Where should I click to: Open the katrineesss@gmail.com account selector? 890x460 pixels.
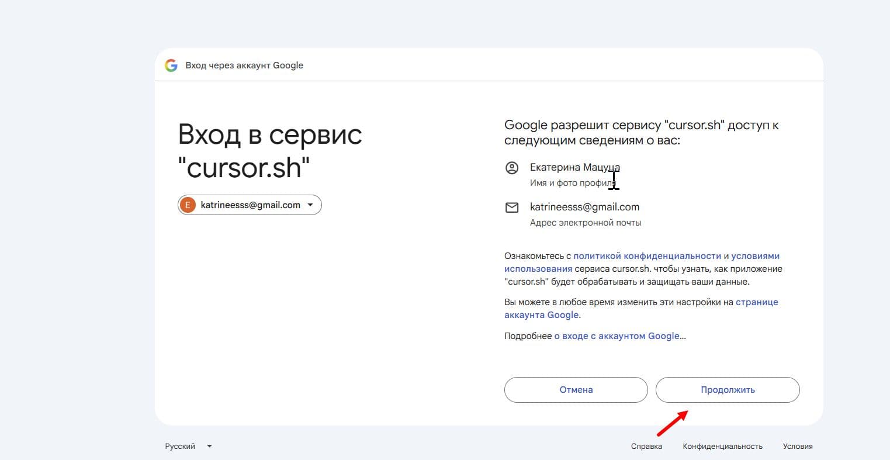point(250,205)
